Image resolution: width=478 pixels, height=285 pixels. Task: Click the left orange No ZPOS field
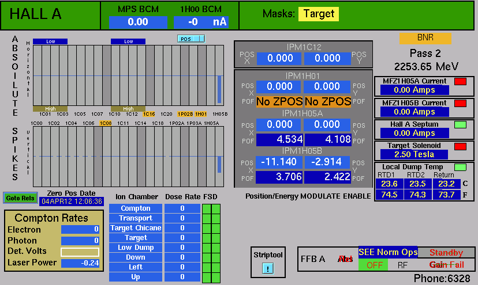click(x=279, y=101)
